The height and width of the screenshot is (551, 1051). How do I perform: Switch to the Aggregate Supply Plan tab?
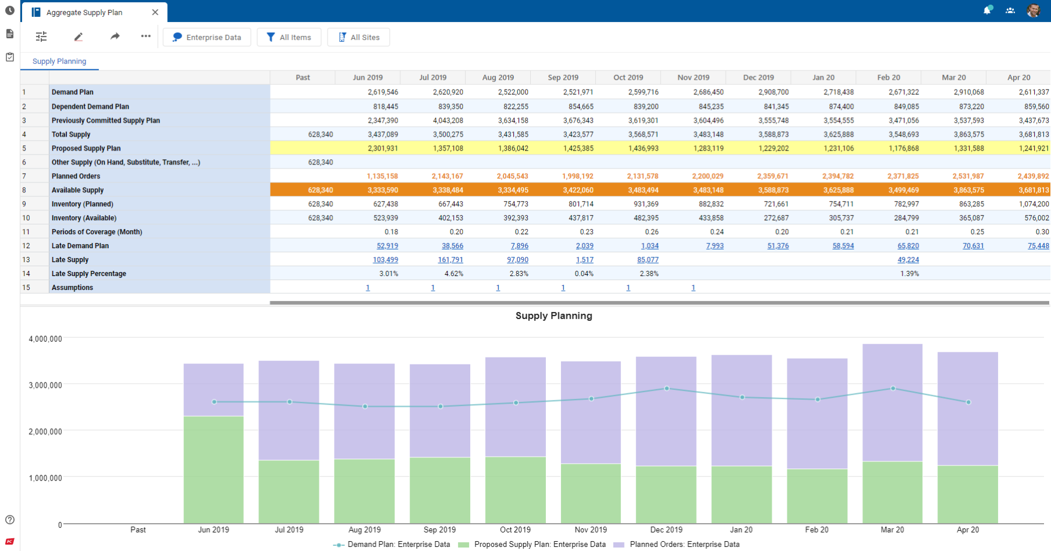coord(84,12)
